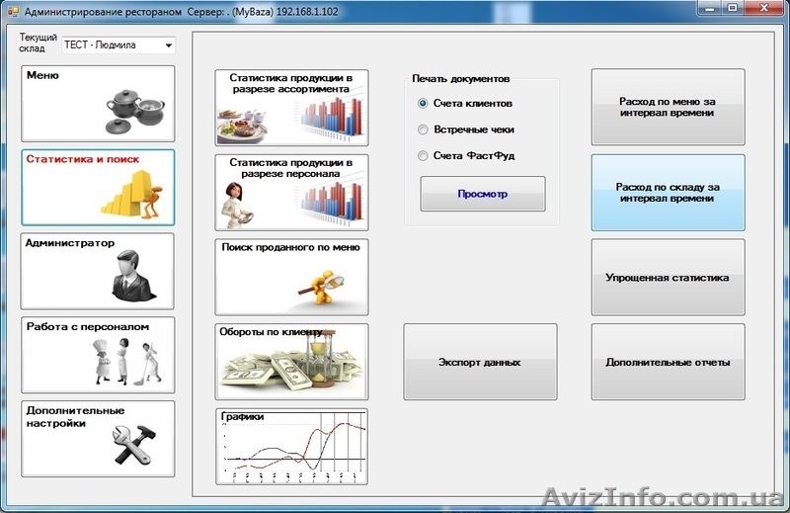
Task: Open Расход по складу за интервал времени
Action: [x=668, y=193]
